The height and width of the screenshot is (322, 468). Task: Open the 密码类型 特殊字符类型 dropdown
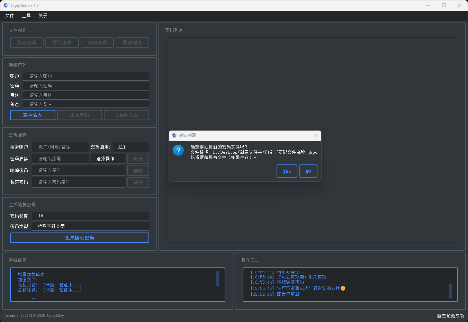click(x=91, y=226)
